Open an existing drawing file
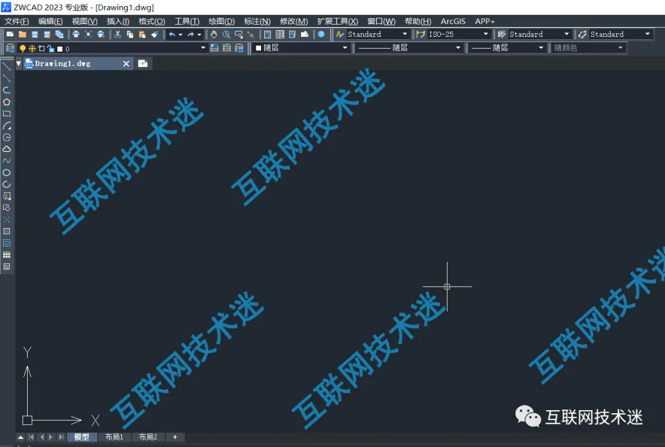Viewport: 665px width, 447px height. pyautogui.click(x=23, y=34)
